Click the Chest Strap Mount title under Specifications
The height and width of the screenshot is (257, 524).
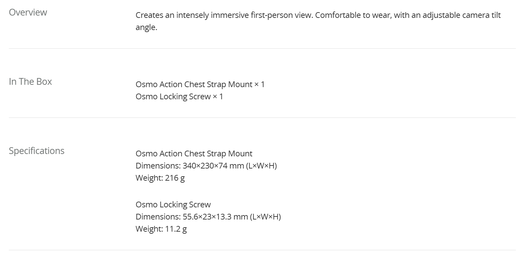click(194, 154)
